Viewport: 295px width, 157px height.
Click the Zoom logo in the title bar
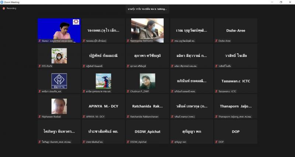(x=2, y=2)
